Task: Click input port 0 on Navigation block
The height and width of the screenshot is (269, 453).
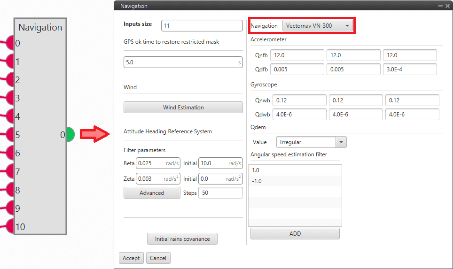Action: 10,44
